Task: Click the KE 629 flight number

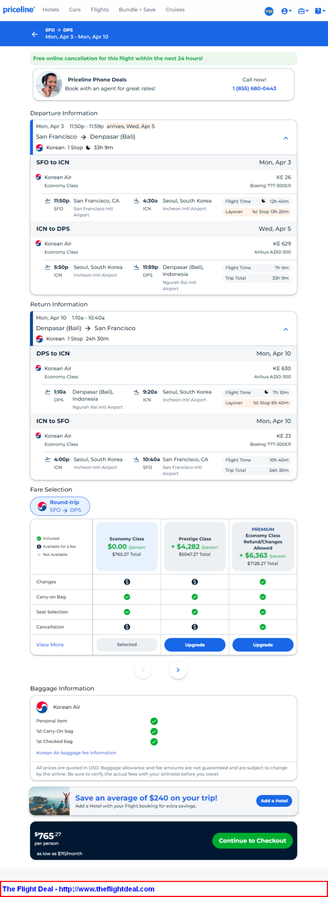Action: coord(282,244)
